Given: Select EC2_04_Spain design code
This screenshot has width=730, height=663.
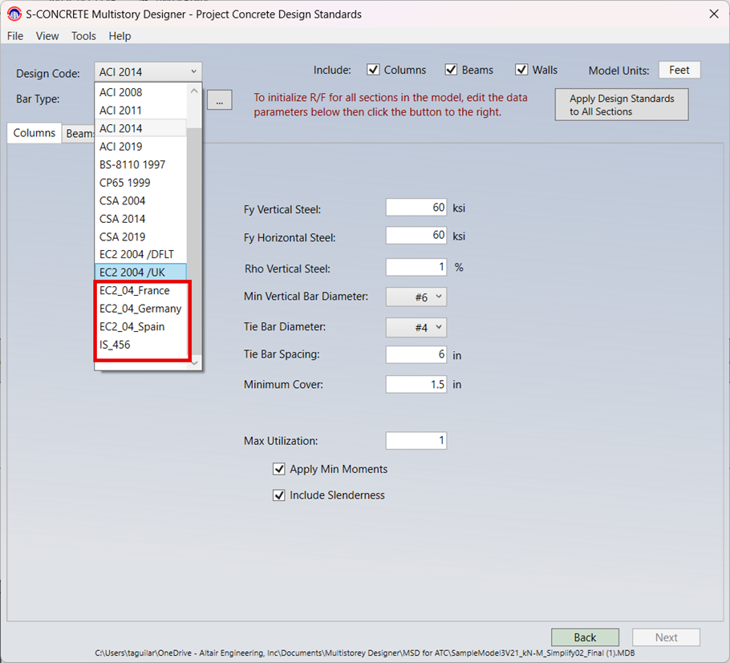Looking at the screenshot, I should point(140,327).
